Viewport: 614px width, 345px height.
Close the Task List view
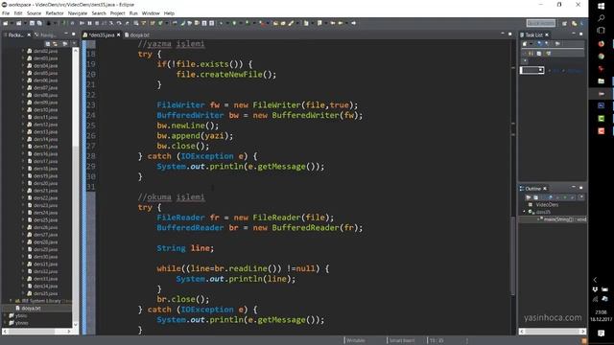pyautogui.click(x=547, y=34)
